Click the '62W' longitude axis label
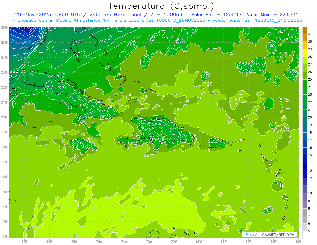This screenshot has width=317, height=245. [x=273, y=241]
